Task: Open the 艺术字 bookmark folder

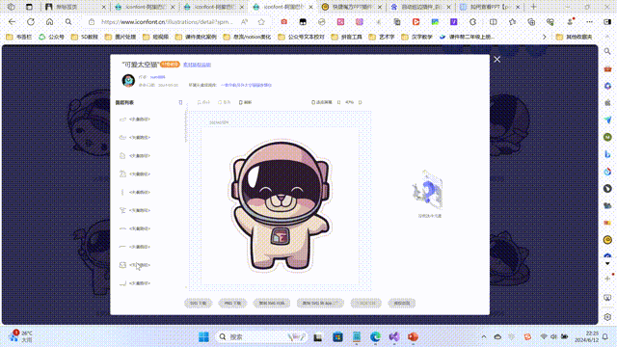Action: coord(382,37)
